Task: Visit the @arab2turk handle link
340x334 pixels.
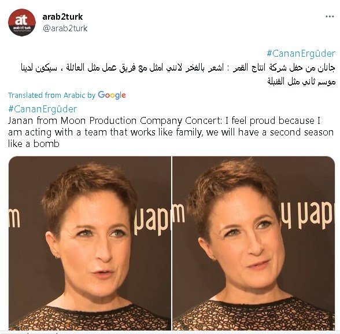Action: click(65, 28)
